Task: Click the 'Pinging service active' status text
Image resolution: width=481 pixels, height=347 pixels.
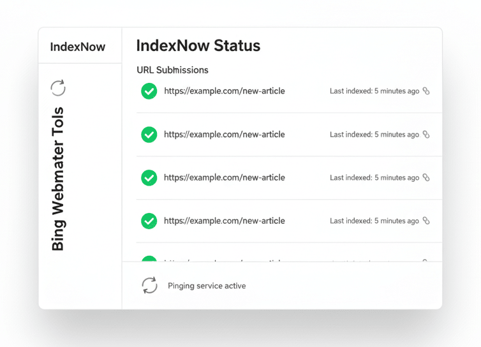Action: tap(207, 286)
